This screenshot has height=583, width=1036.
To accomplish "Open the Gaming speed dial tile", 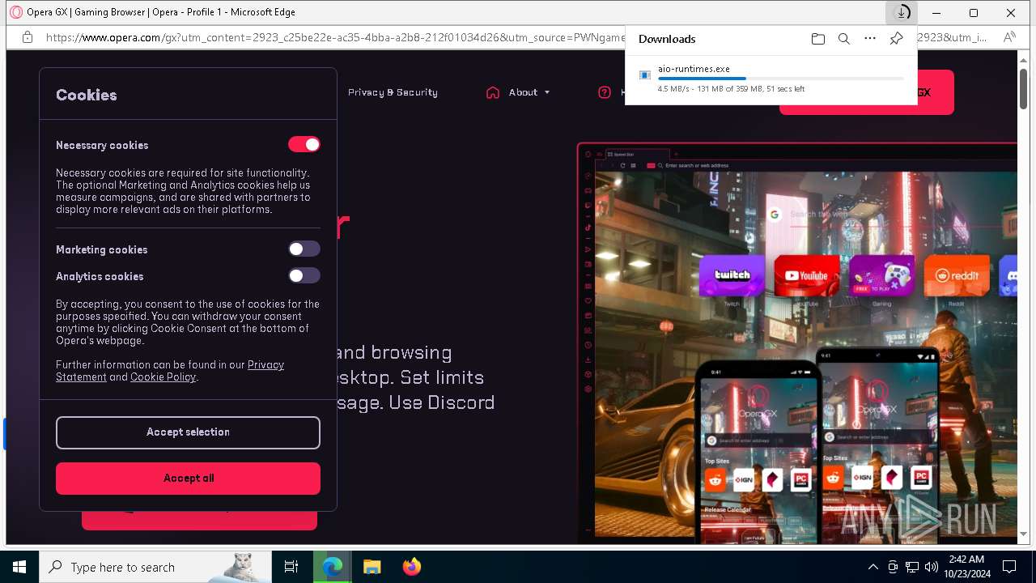I will 881,276.
